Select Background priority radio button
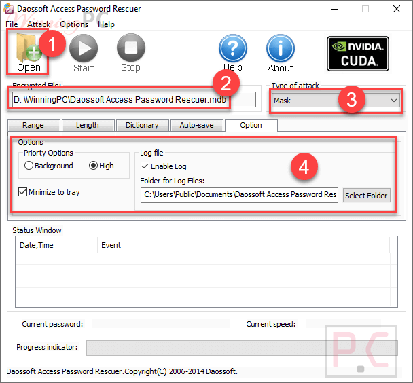 29,166
